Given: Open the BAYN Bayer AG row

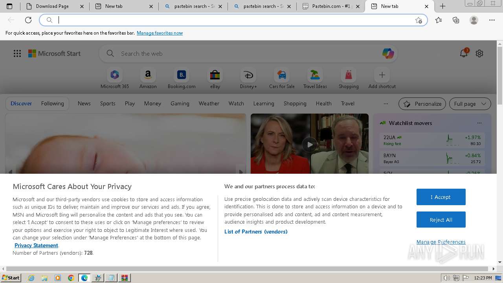Looking at the screenshot, I should tap(432, 158).
